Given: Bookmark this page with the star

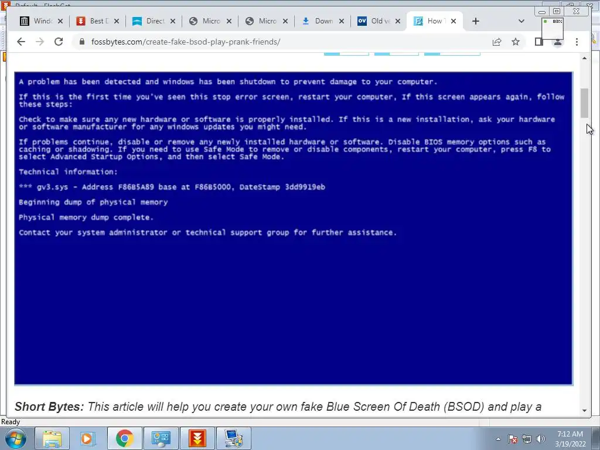Looking at the screenshot, I should (x=516, y=42).
